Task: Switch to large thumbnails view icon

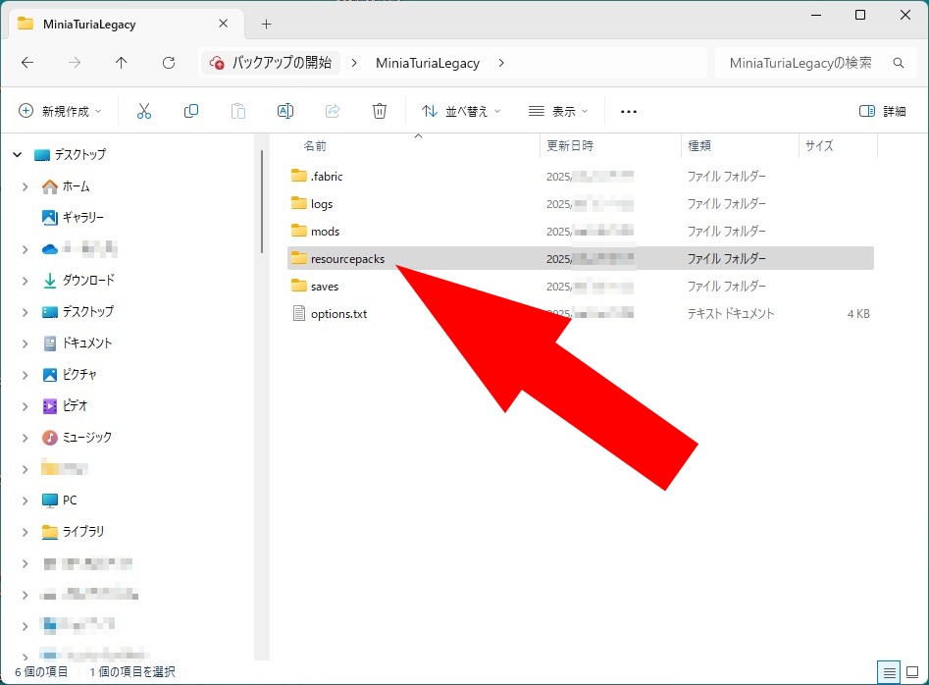Action: click(912, 672)
